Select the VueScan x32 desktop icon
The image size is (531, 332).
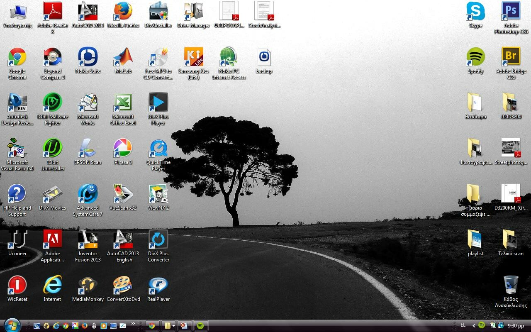123,194
